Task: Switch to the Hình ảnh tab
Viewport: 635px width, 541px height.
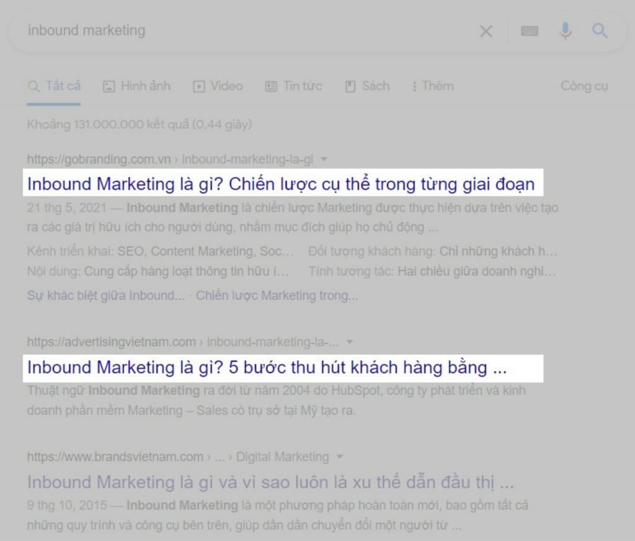Action: (136, 86)
